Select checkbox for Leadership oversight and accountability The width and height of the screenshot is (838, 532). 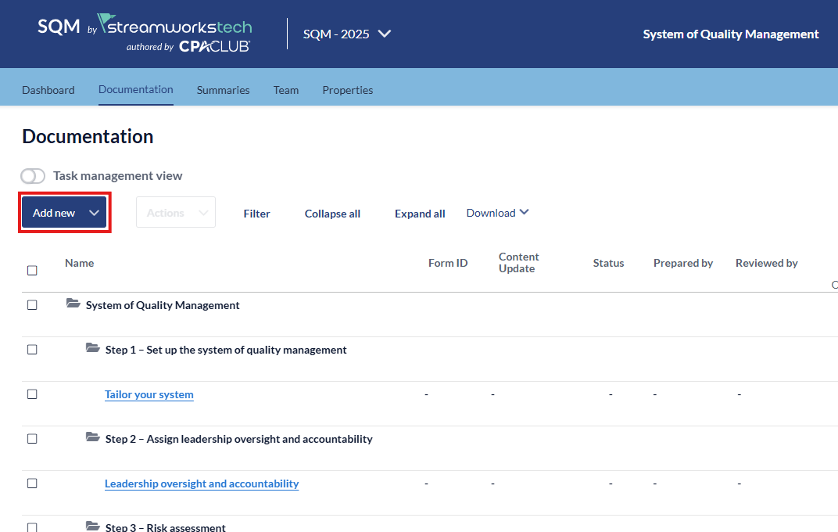click(x=32, y=483)
